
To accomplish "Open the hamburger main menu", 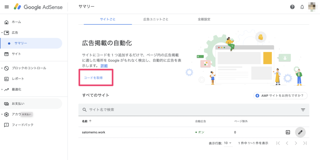I will 7,7.
